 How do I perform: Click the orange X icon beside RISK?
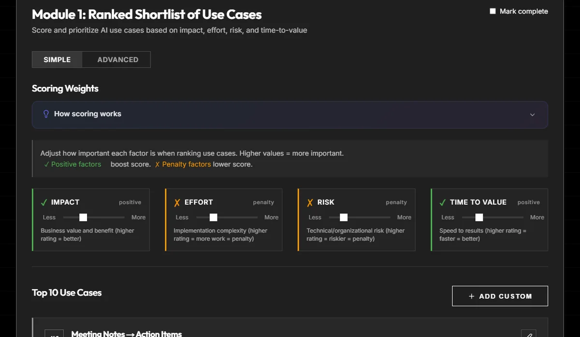point(310,202)
